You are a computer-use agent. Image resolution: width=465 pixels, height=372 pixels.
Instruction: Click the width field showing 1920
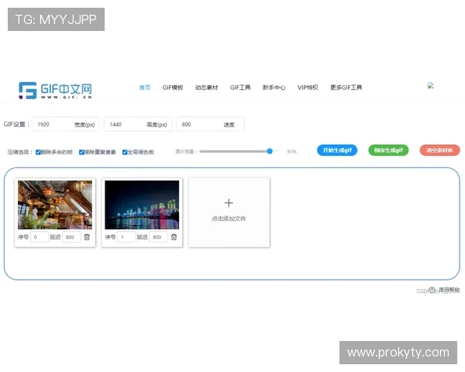66,124
